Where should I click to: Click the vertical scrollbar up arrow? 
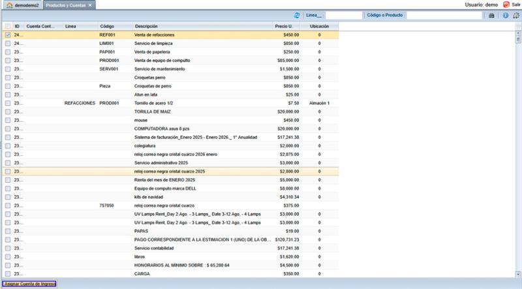click(518, 33)
